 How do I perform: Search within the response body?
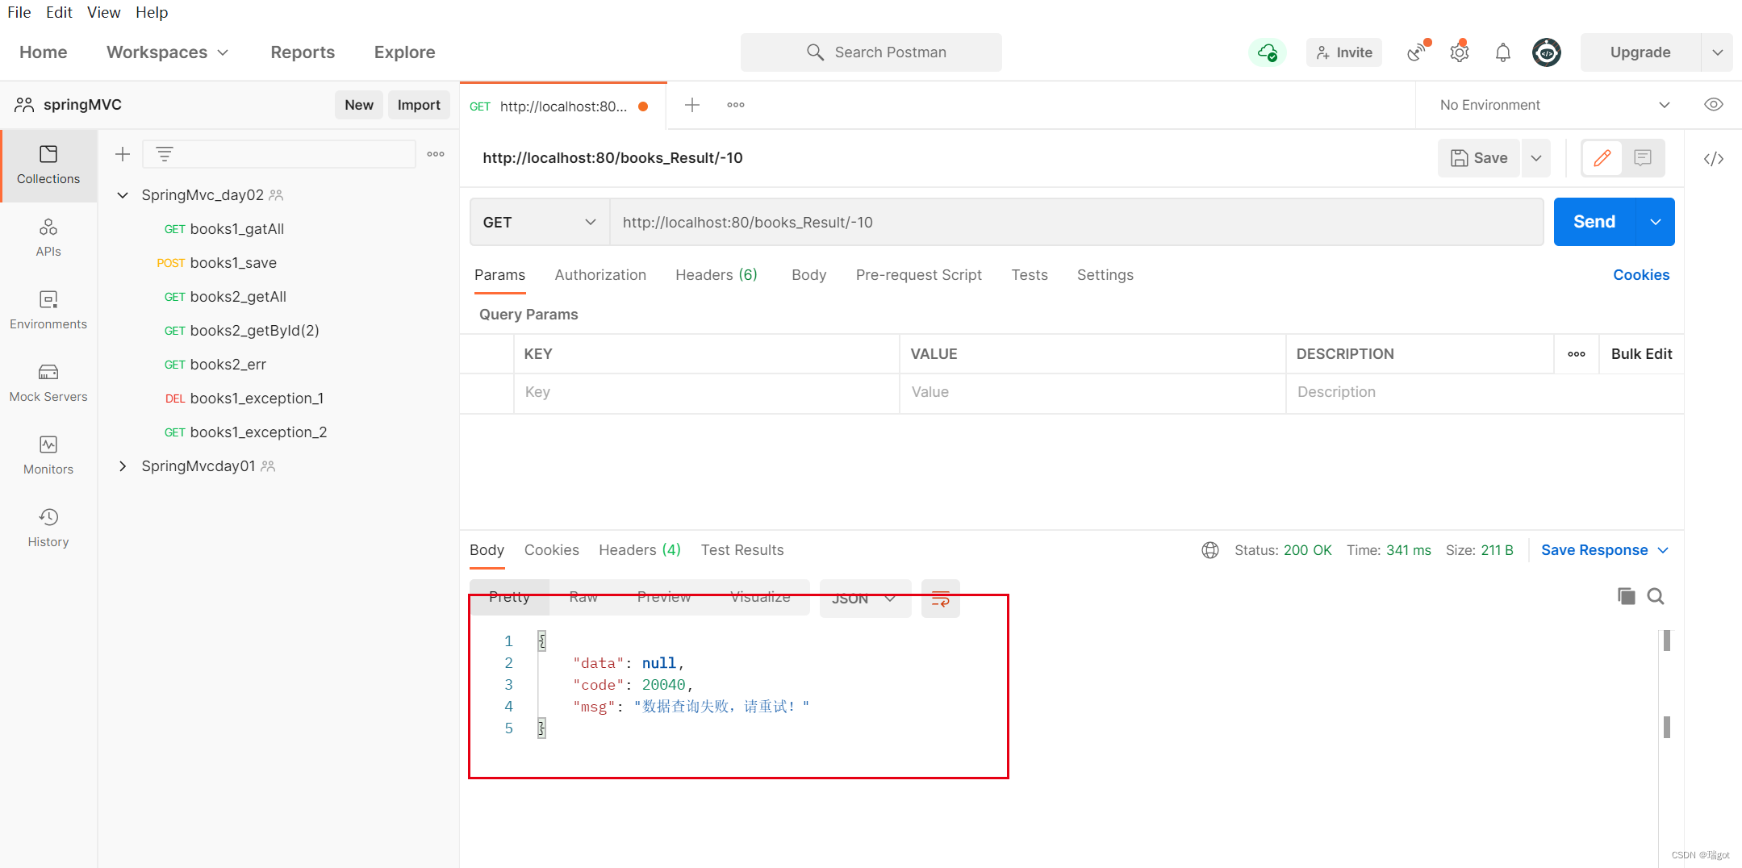[1656, 596]
